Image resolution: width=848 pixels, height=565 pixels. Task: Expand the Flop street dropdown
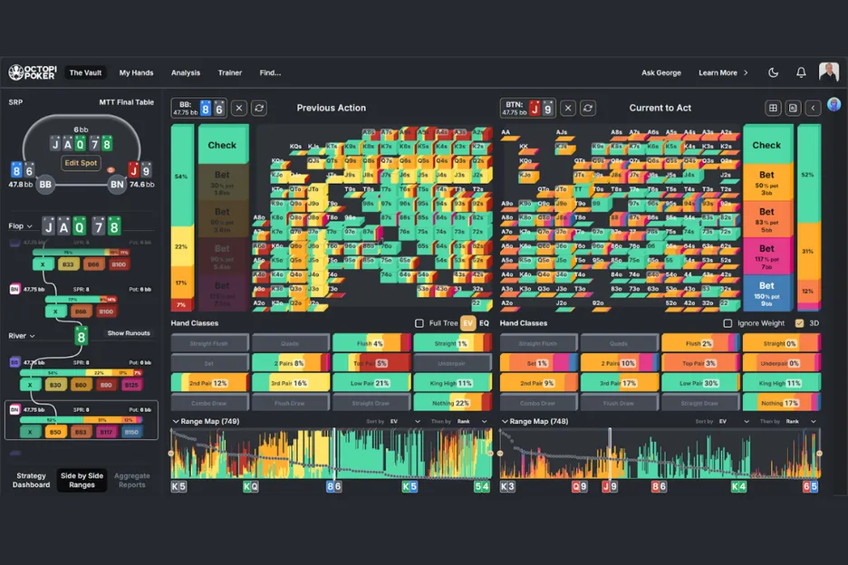(x=21, y=226)
